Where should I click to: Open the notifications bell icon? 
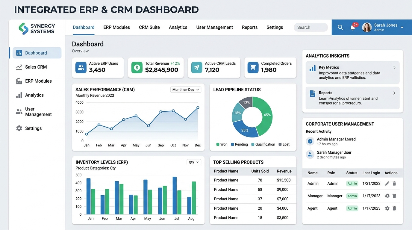tap(353, 28)
